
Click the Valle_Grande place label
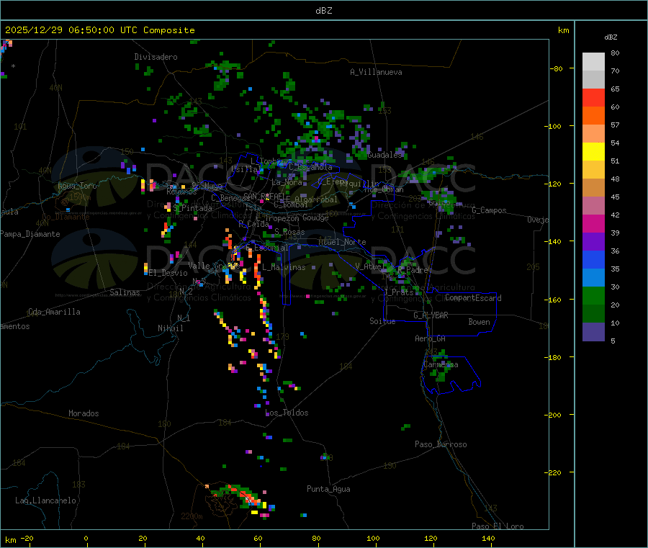click(215, 266)
